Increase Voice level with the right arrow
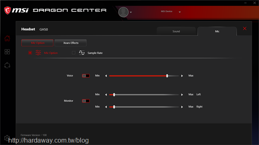The image size is (259, 145). point(182,76)
